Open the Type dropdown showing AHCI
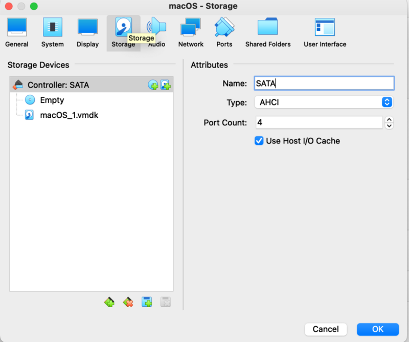This screenshot has height=342, width=409. point(324,102)
